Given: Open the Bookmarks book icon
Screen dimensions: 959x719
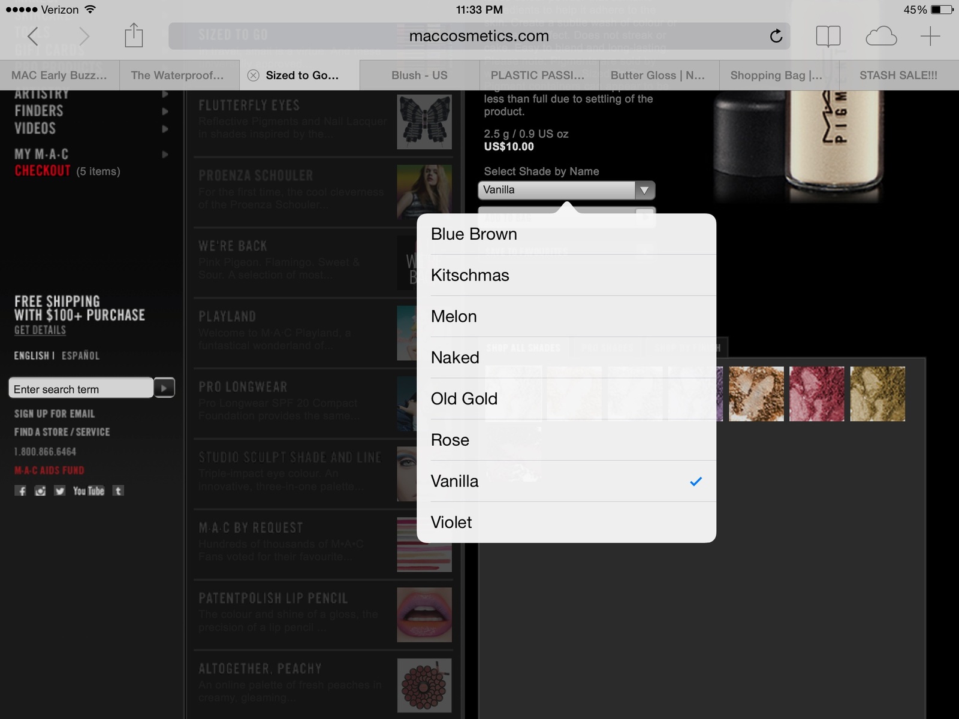Looking at the screenshot, I should [828, 37].
